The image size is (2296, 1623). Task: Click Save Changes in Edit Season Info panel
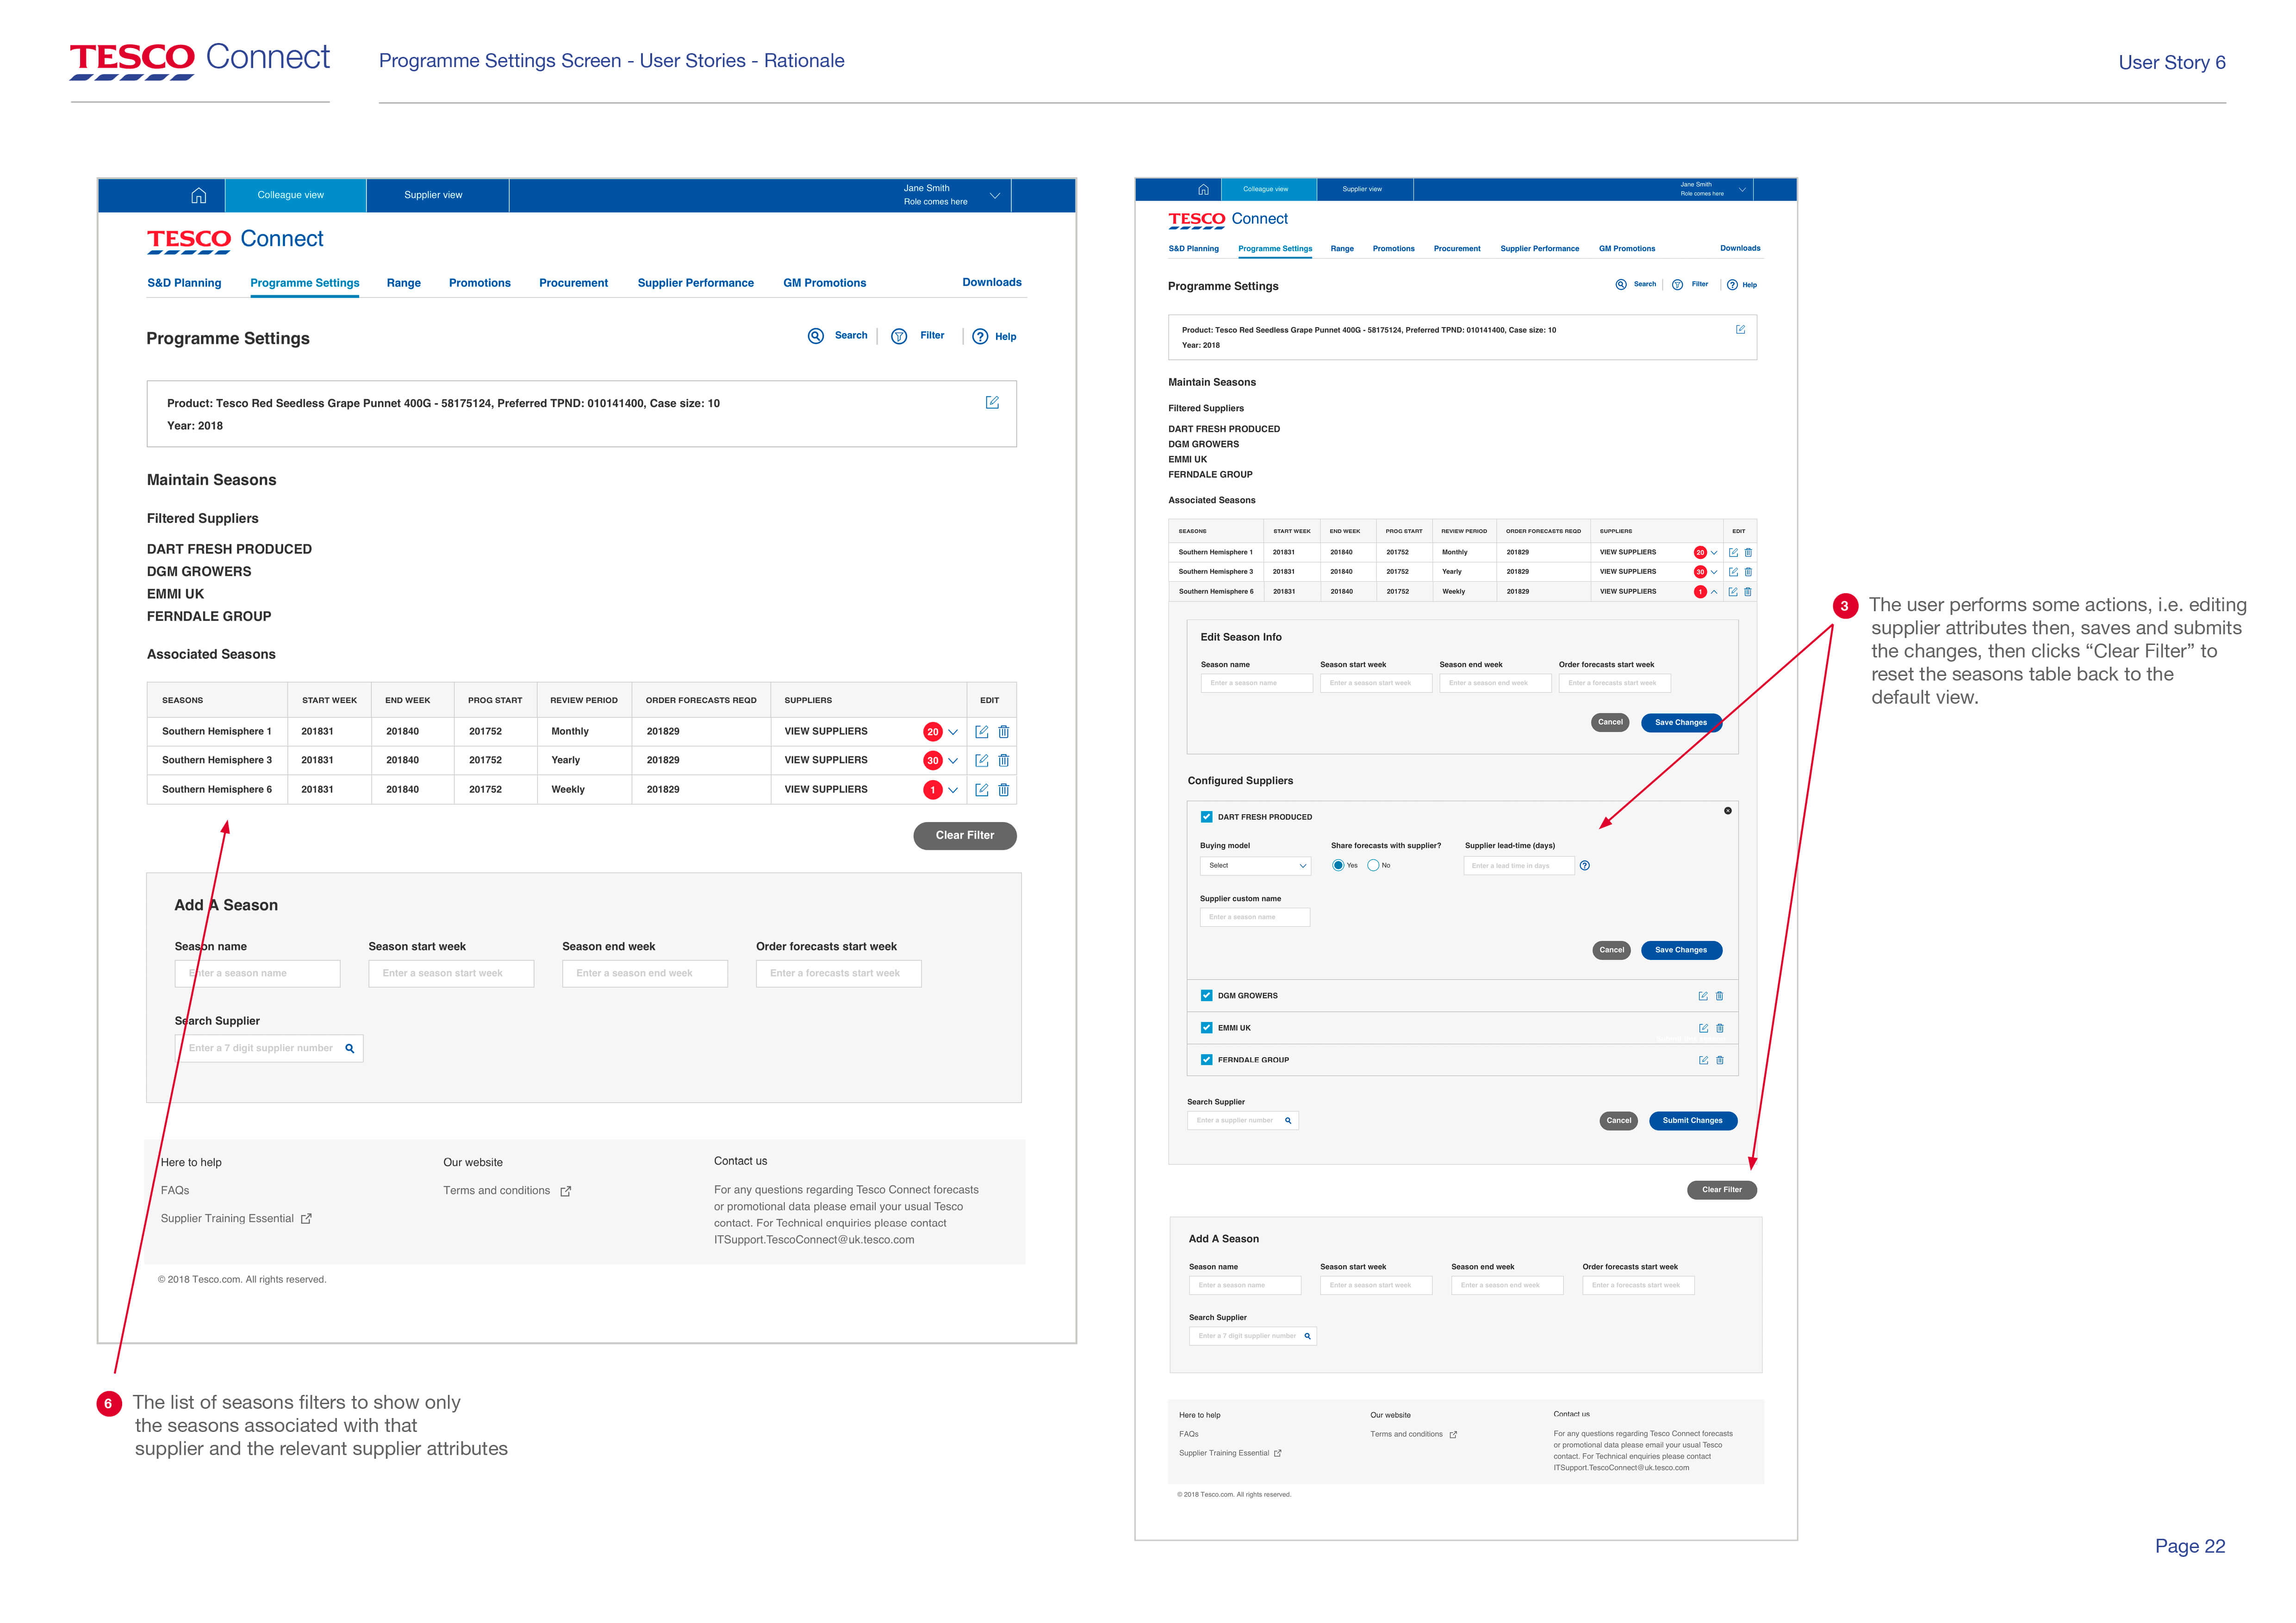click(1680, 723)
